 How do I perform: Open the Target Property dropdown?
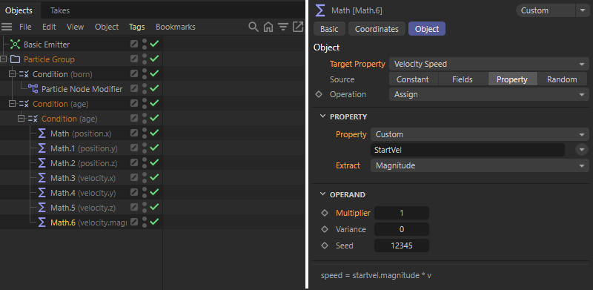click(x=488, y=64)
